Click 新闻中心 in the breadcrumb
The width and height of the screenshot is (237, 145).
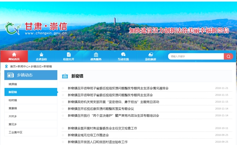(x=23, y=66)
